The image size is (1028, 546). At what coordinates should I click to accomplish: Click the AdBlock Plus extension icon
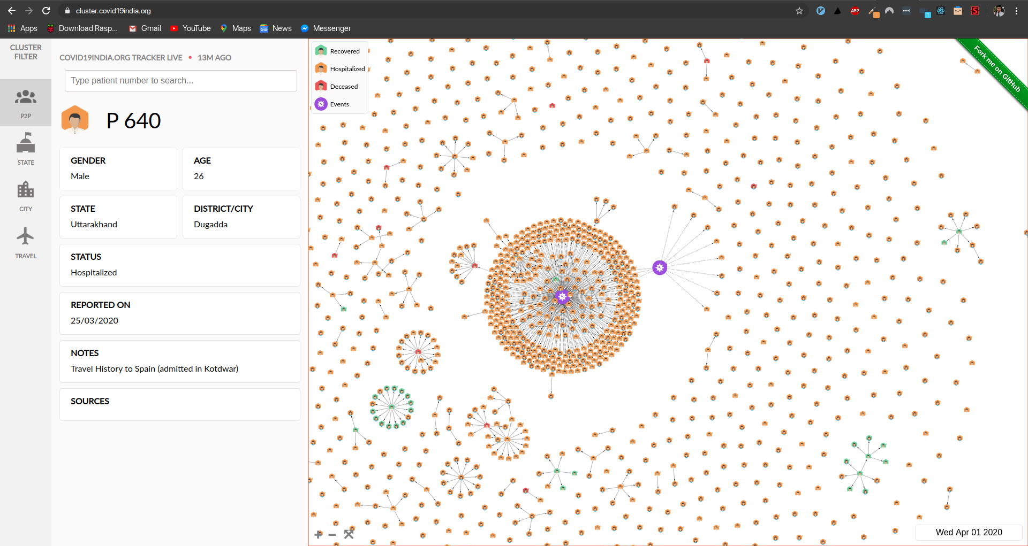pos(855,11)
